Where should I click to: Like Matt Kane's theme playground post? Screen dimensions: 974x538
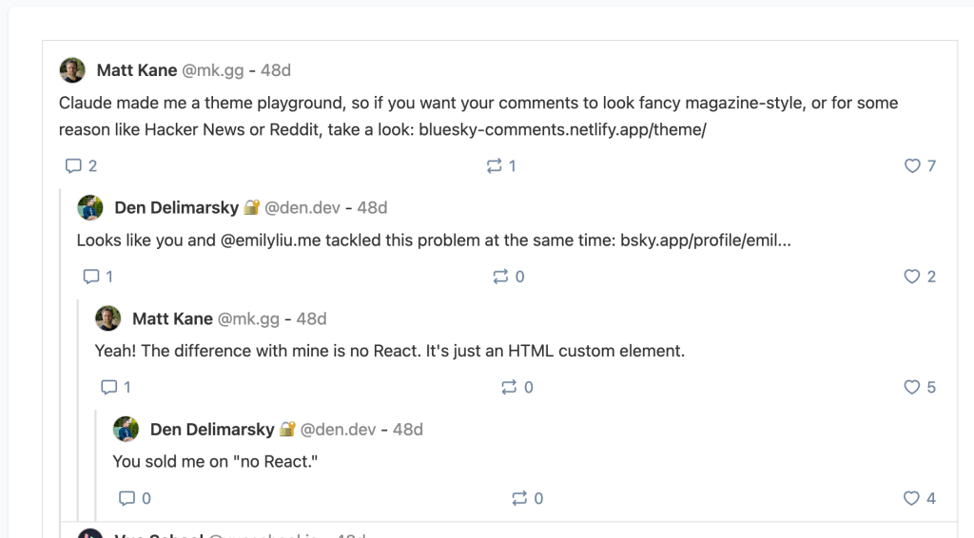912,166
